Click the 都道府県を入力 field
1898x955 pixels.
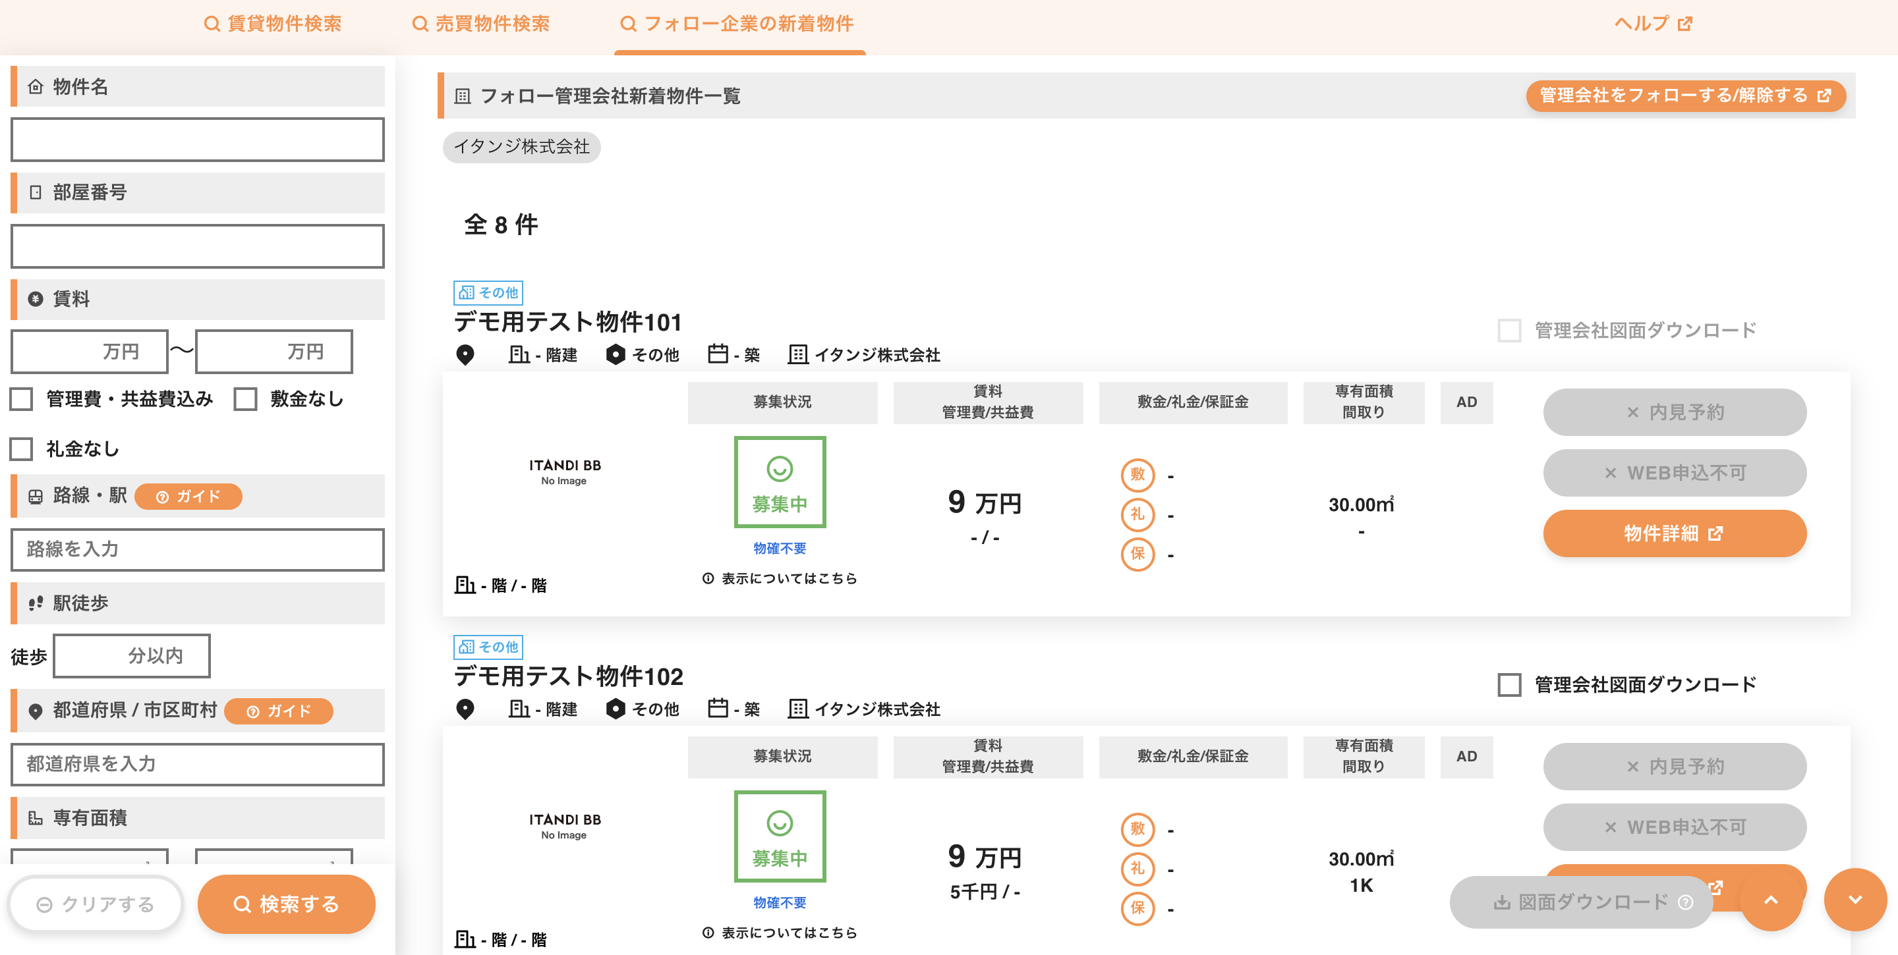point(198,764)
